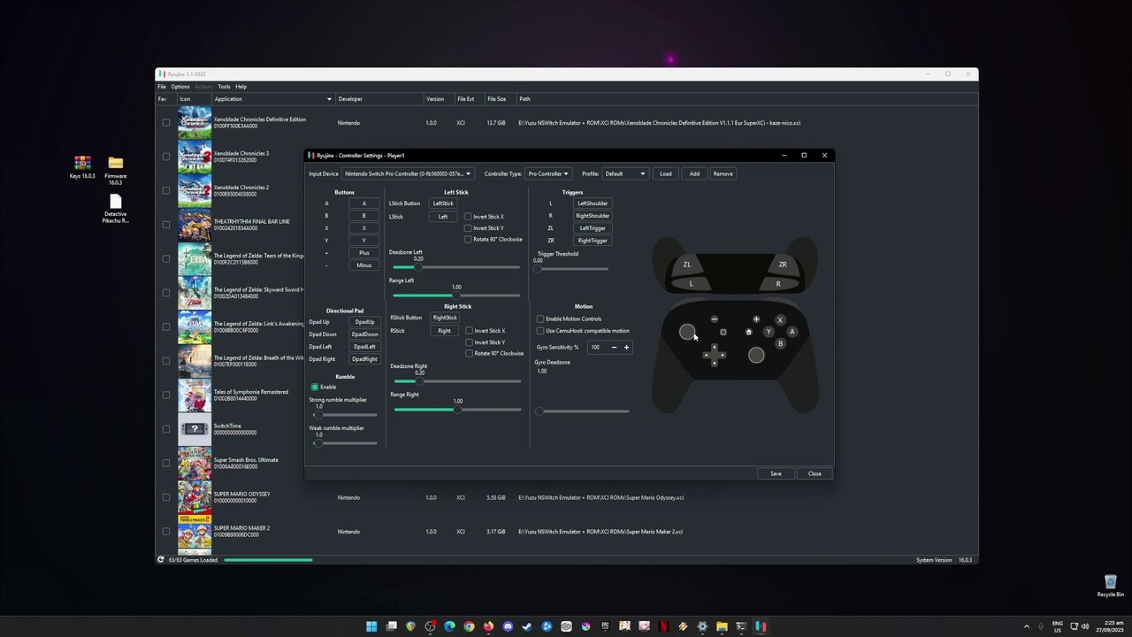Click the Y face button on controller diagram
Viewport: 1132px width, 637px height.
tap(769, 332)
